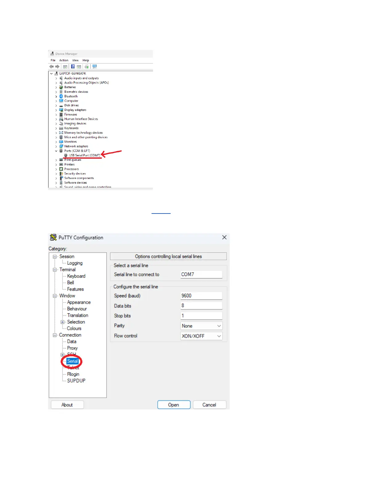Open the View menu in Device Manager
This screenshot has height=488, width=377.
pyautogui.click(x=75, y=60)
